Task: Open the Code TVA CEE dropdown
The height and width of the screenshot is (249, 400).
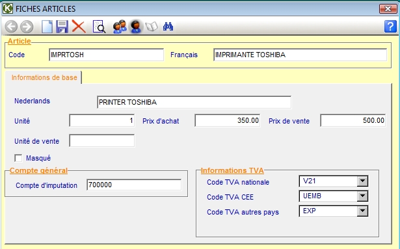Action: (362, 196)
